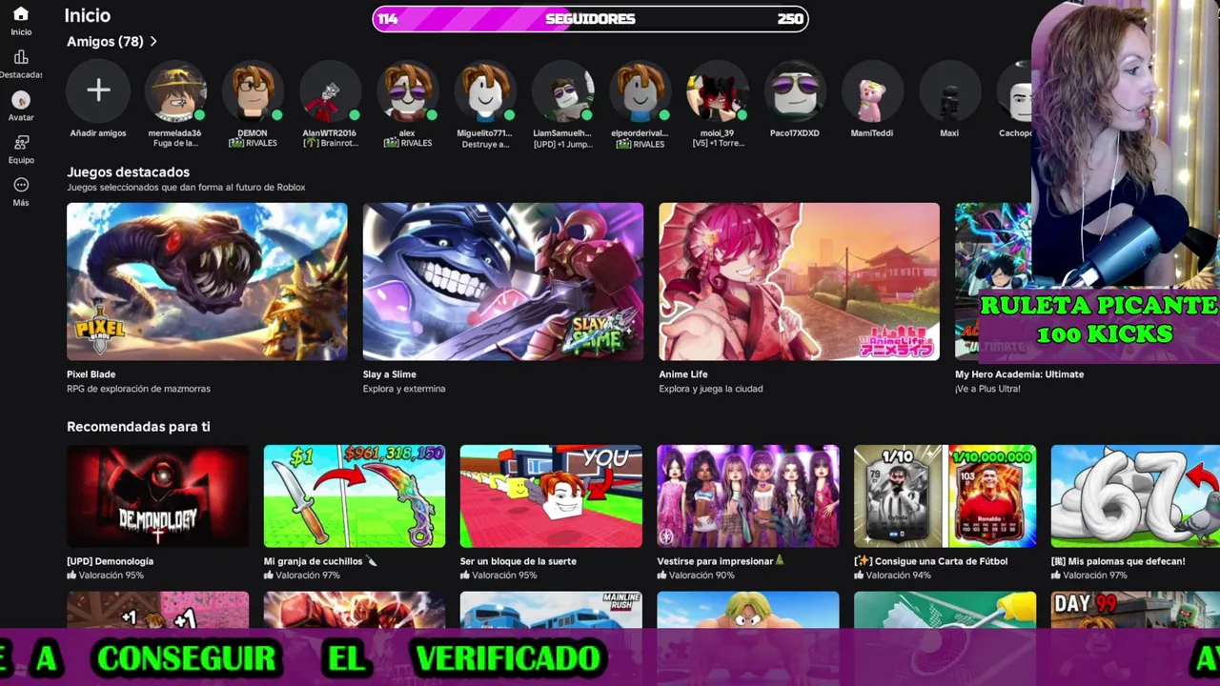Click mermelada36's Fuga de la... status text
This screenshot has width=1220, height=686.
(x=175, y=144)
